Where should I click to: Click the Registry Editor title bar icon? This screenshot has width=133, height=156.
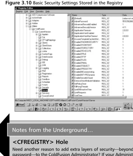click(x=16, y=8)
